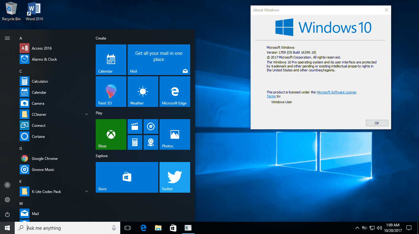The width and height of the screenshot is (419, 234).
Task: Open the Groove Music small tile
Action: [x=151, y=126]
